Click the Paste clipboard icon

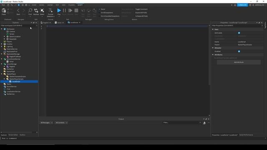(4, 11)
